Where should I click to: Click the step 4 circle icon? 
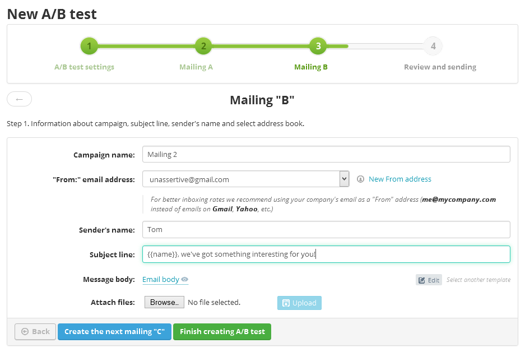click(433, 46)
